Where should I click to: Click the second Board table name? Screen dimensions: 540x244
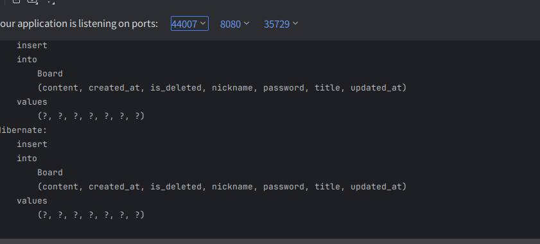50,172
